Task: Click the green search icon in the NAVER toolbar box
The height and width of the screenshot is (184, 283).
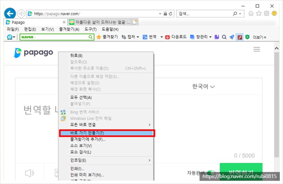Action: click(91, 37)
